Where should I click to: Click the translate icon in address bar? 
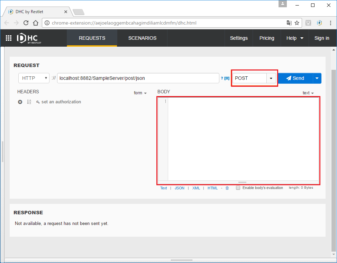coord(289,23)
